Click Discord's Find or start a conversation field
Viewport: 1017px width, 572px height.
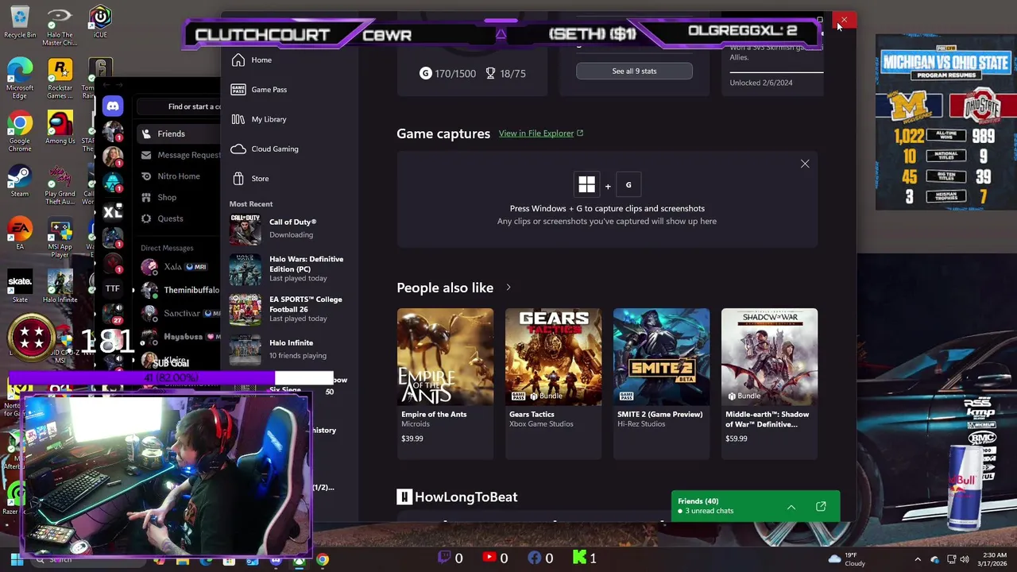click(x=179, y=106)
